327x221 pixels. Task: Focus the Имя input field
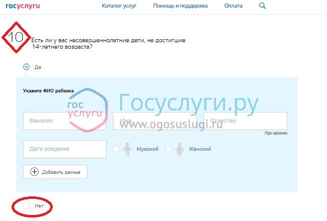[x=155, y=121]
